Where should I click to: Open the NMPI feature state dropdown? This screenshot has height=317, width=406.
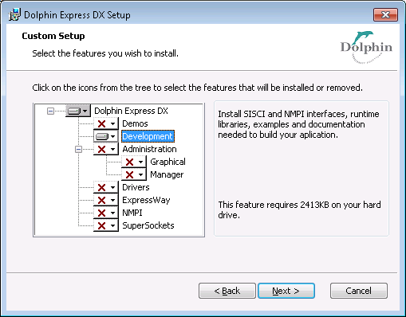pyautogui.click(x=106, y=213)
